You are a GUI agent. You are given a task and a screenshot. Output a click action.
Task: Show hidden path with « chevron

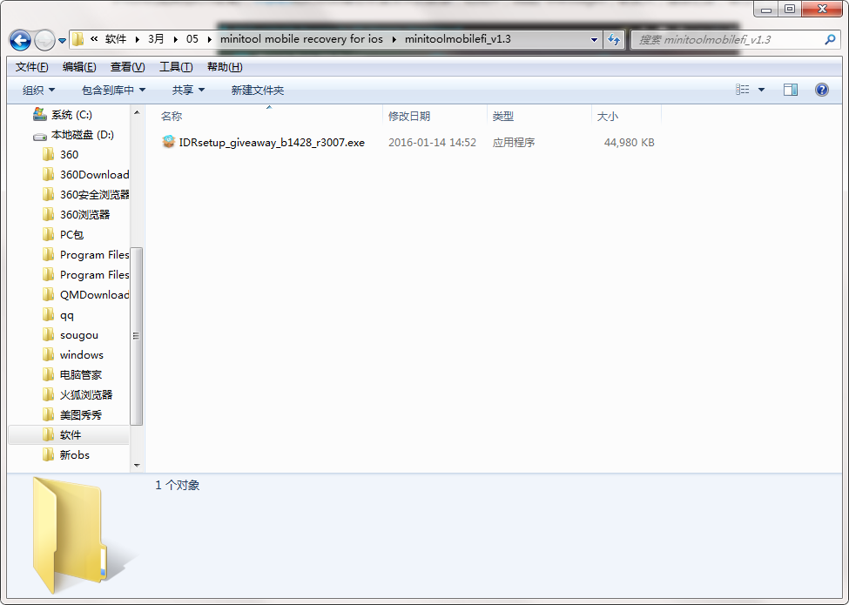(x=94, y=39)
